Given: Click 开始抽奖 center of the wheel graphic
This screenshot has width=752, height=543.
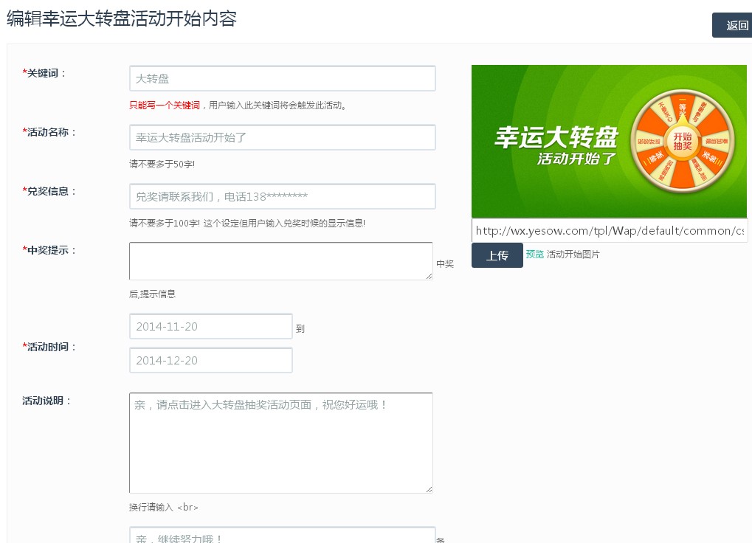Looking at the screenshot, I should point(682,141).
